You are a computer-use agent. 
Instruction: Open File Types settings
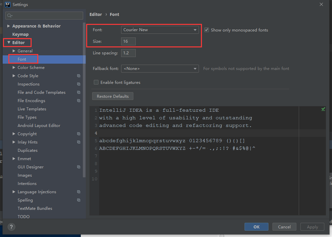coord(27,117)
